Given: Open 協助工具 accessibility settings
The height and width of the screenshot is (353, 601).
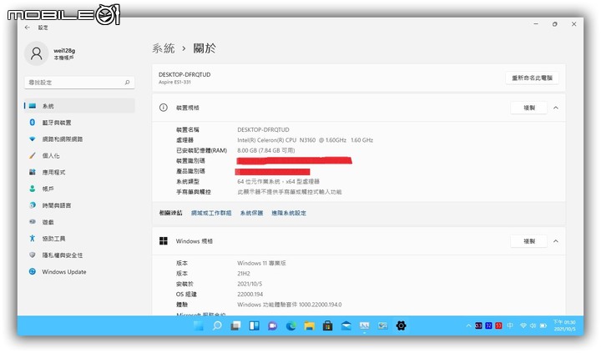Looking at the screenshot, I should point(79,239).
